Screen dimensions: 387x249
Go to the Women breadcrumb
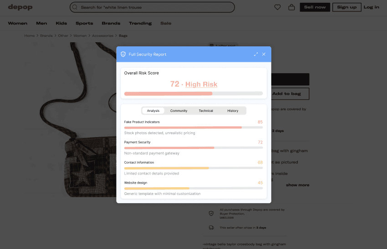80,36
